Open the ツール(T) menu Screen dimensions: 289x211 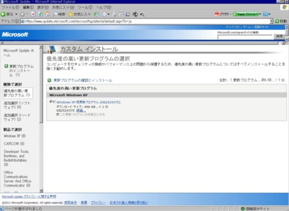point(85,7)
